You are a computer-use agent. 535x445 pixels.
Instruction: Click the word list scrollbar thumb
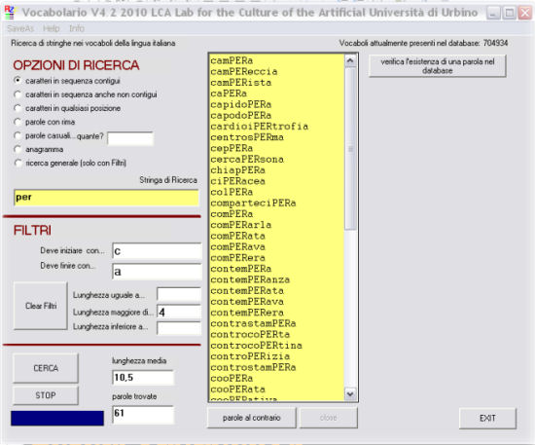click(350, 149)
